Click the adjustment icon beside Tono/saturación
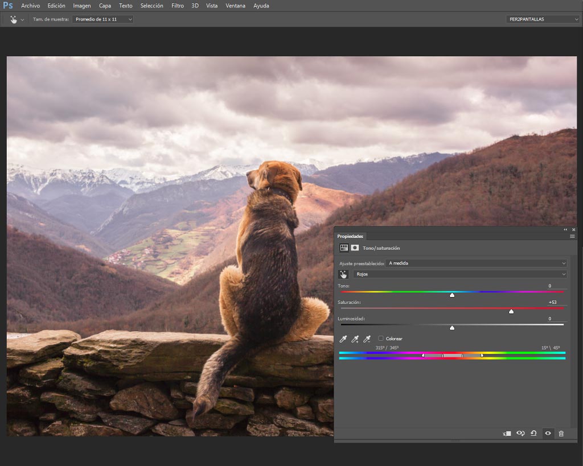Viewport: 583px width, 466px height. 344,248
